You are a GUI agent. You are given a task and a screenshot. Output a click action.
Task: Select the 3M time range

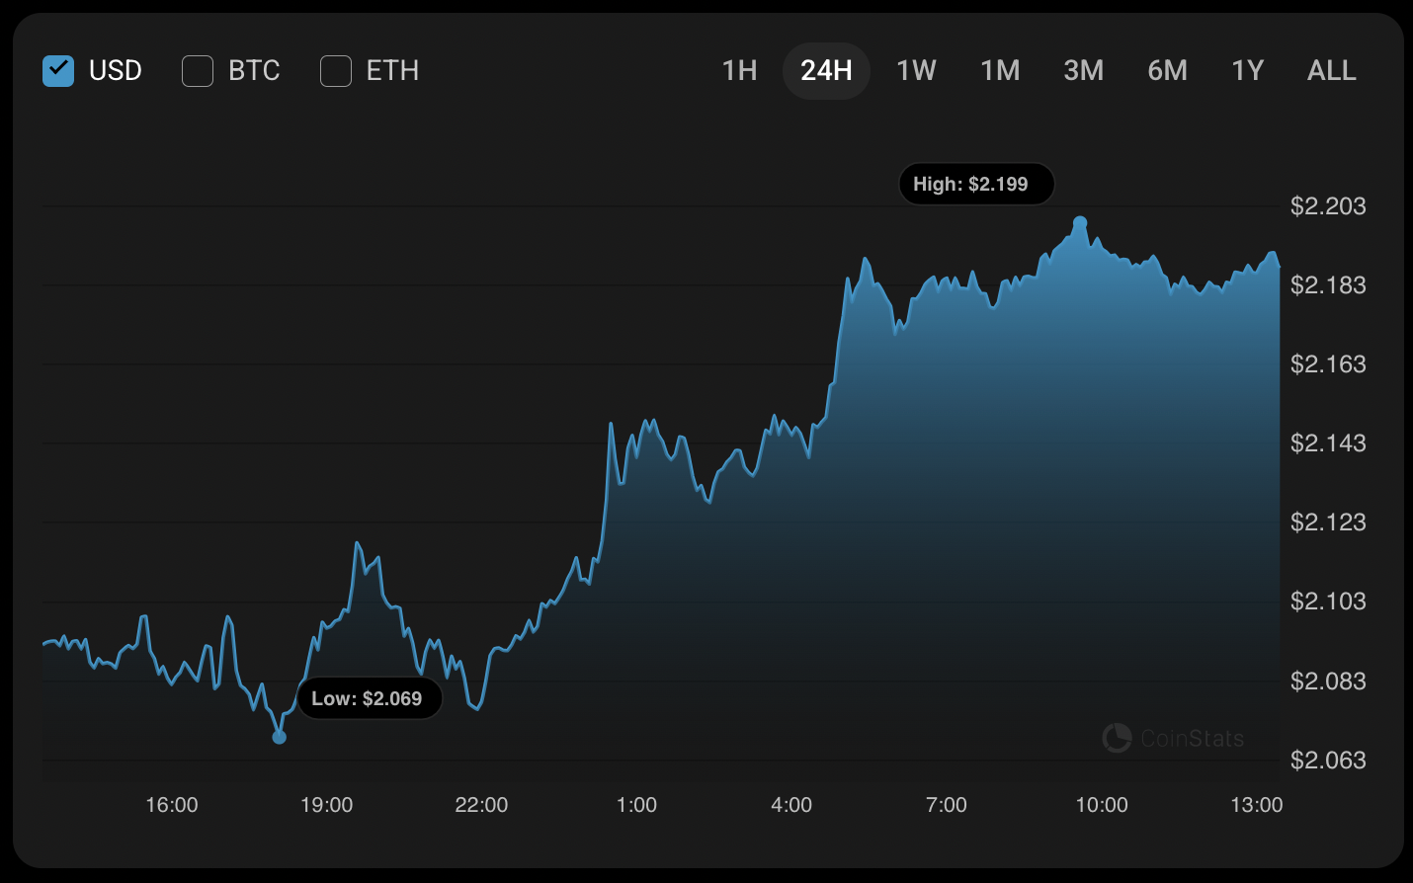click(1083, 71)
